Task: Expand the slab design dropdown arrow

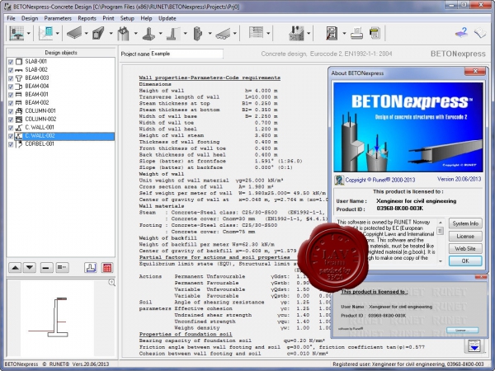Action: (x=86, y=34)
